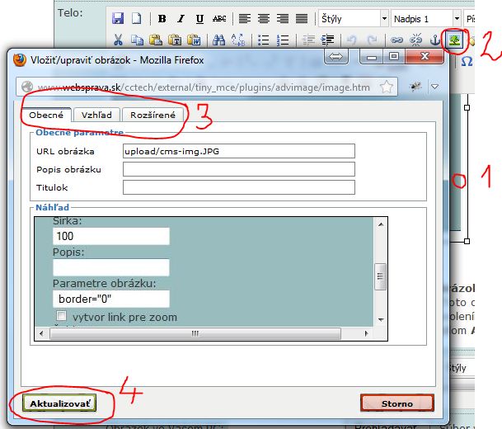
Task: Switch to the Obecné tab
Action: pos(46,115)
